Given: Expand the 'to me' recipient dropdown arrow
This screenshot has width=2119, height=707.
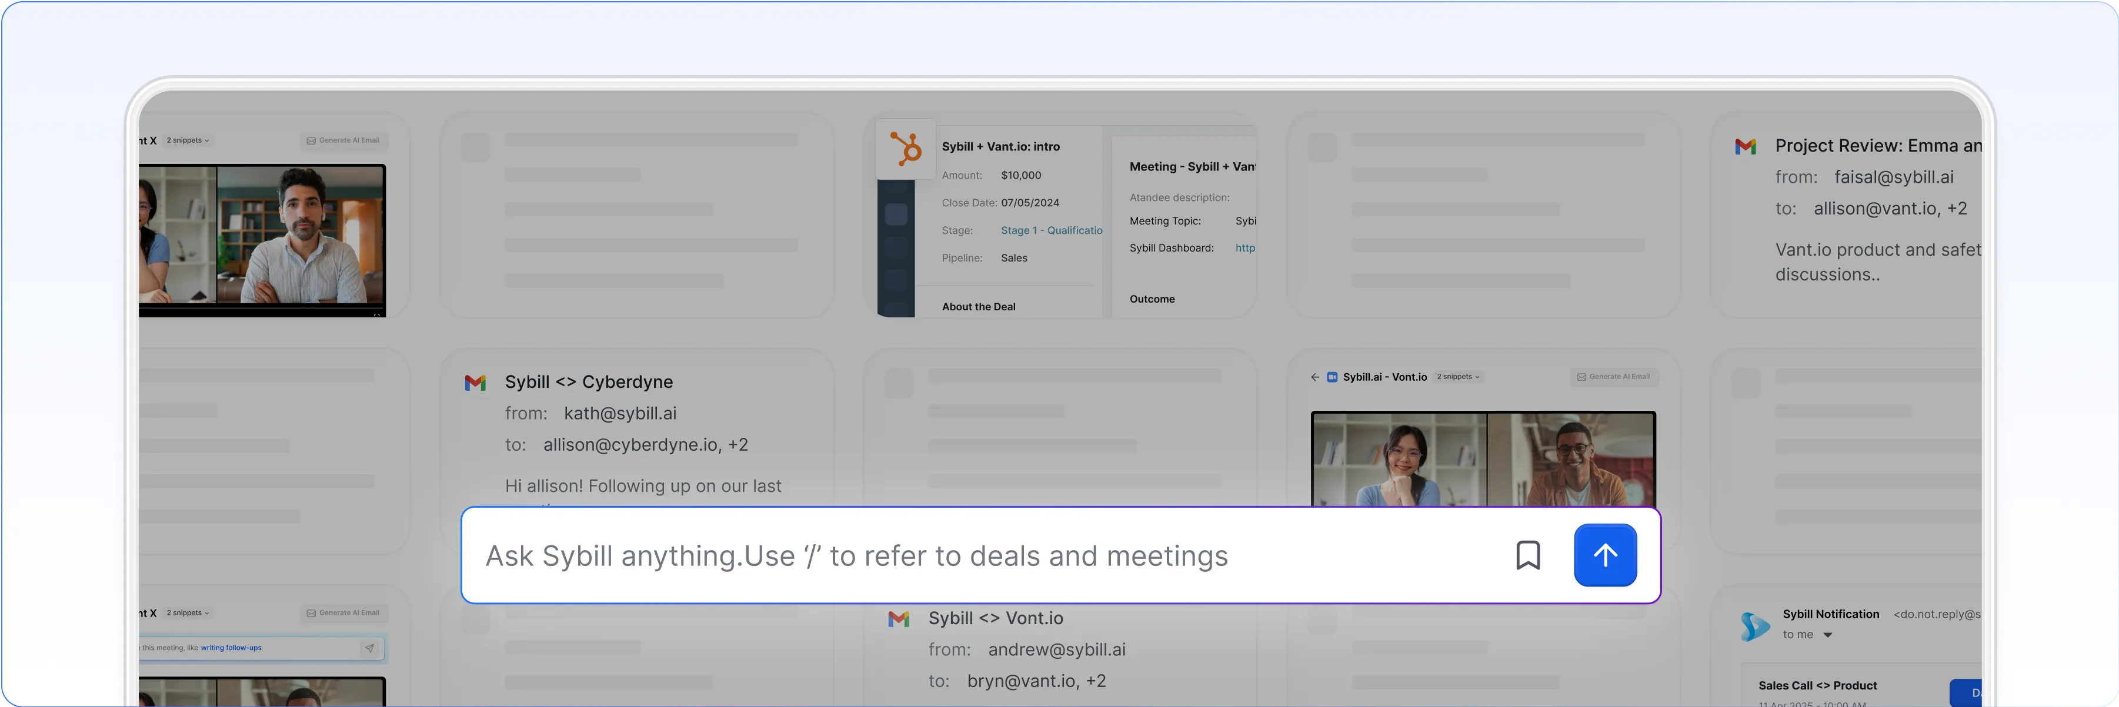Looking at the screenshot, I should point(1827,635).
